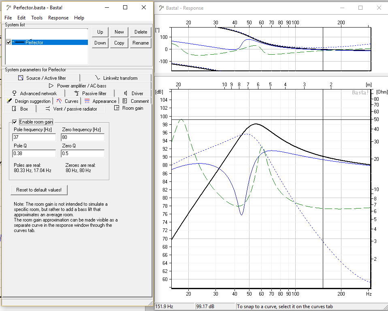The width and height of the screenshot is (388, 311).
Task: Click the resize grip of the main window
Action: tap(150, 303)
